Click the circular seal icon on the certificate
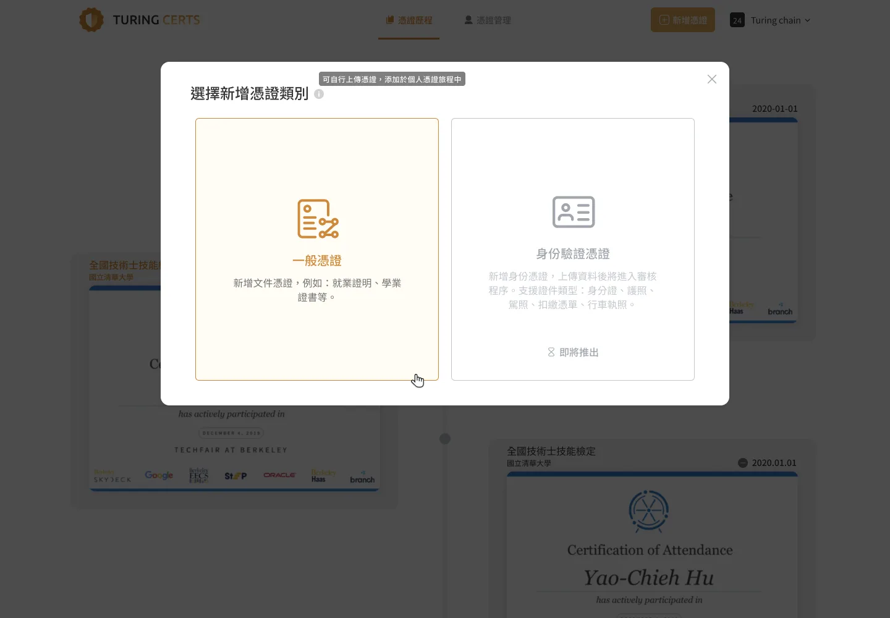Image resolution: width=890 pixels, height=618 pixels. pos(649,511)
